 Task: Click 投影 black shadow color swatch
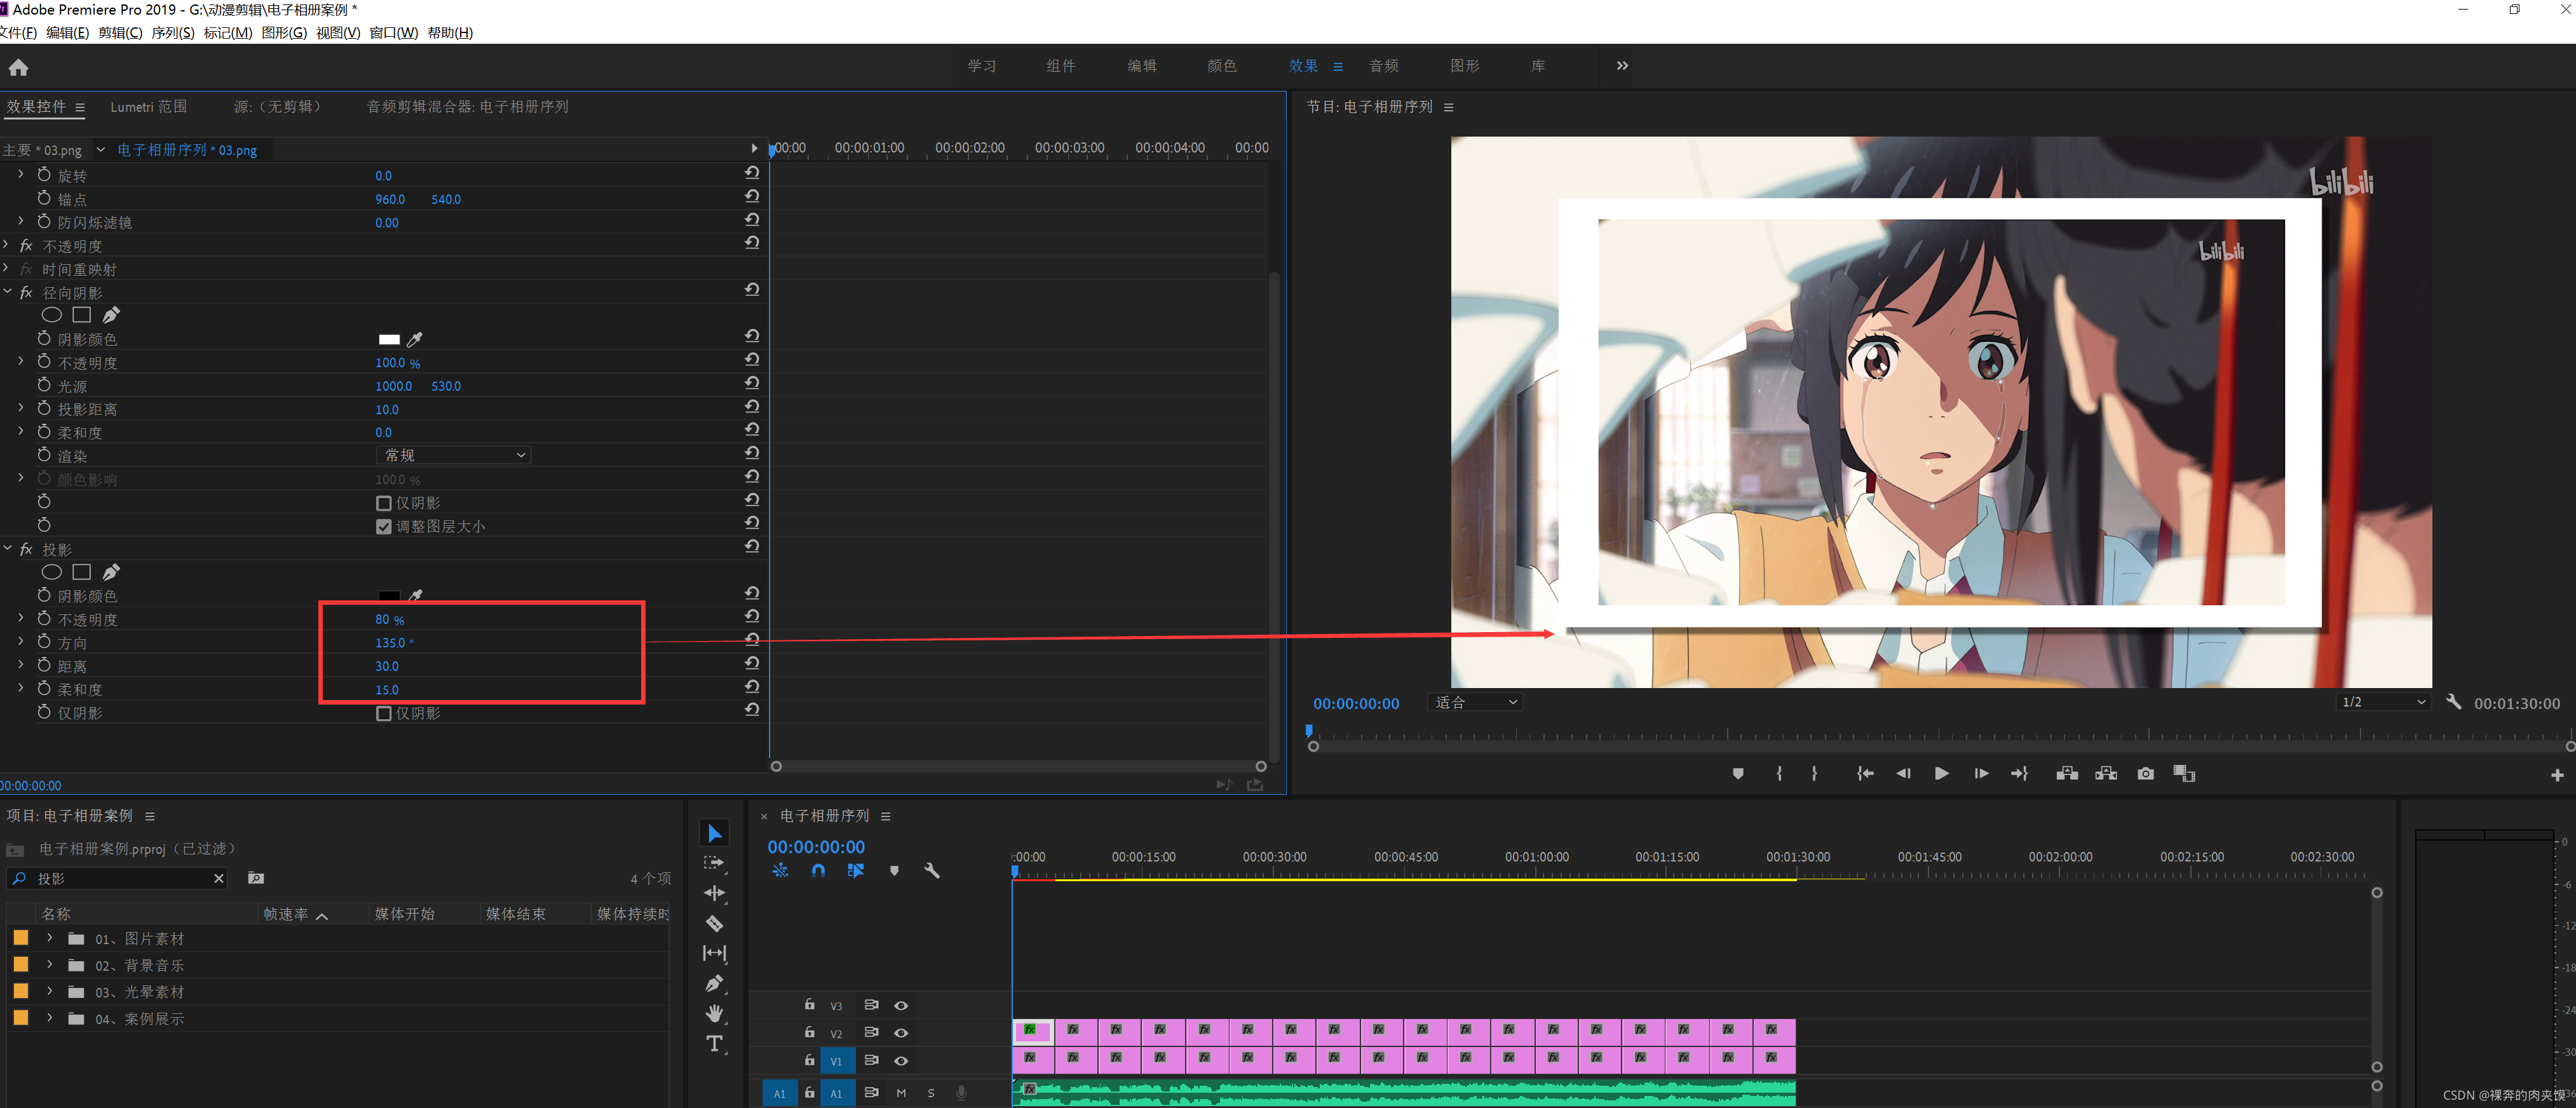[389, 596]
